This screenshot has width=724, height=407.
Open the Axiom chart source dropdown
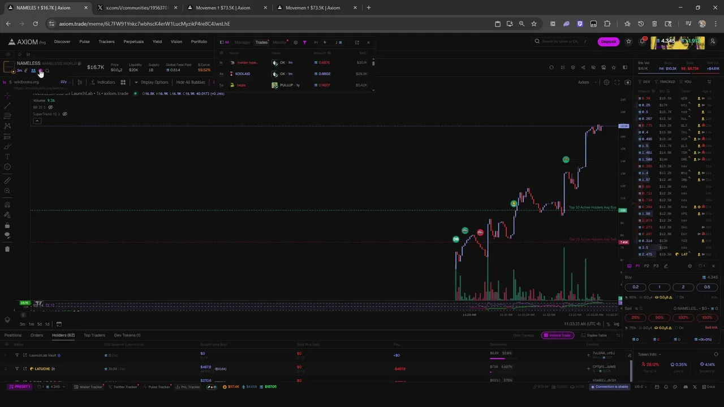pos(587,83)
